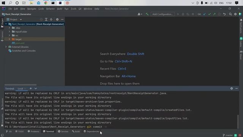Open the Commit sidebar tool window
Viewport: 243px width, 137px height.
[x=2, y=36]
